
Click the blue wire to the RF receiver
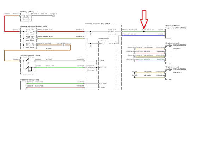(143, 36)
